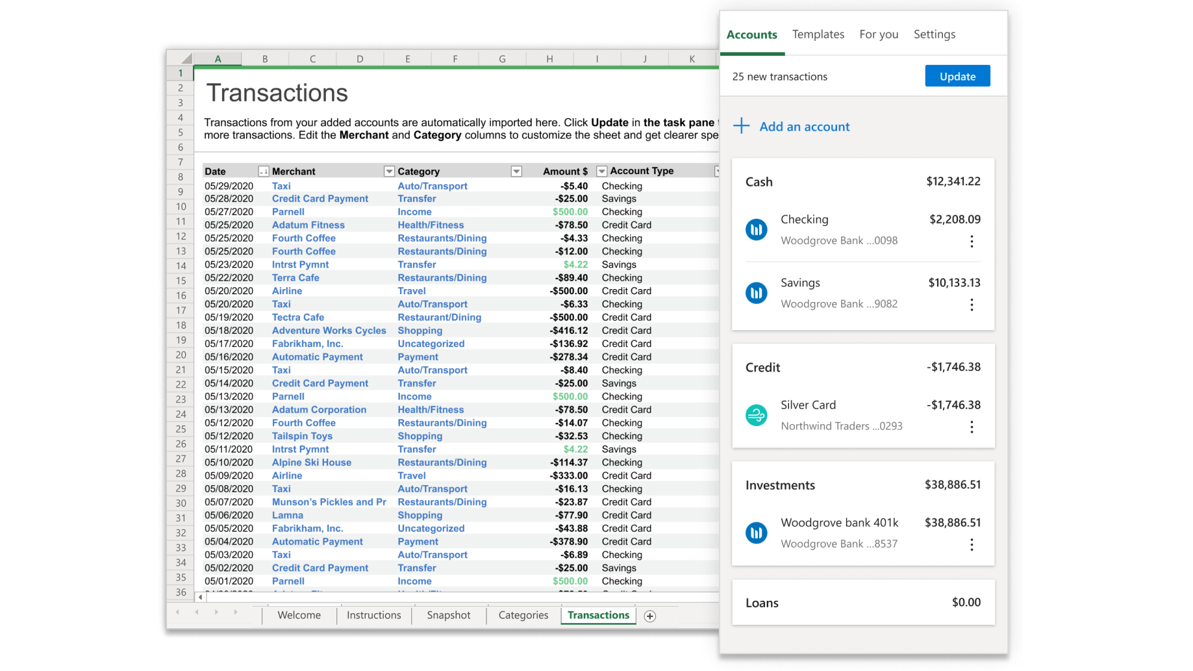Screen dimensions: 1193x671
Task: Open the Settings tab in the task pane
Action: (934, 34)
